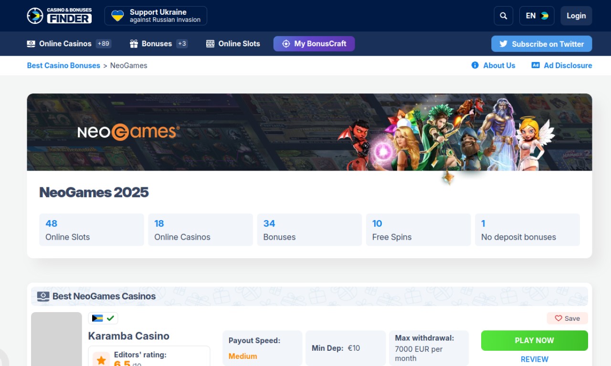This screenshot has height=366, width=611.
Task: Select the 18 Online Casinos stat card
Action: (x=200, y=230)
